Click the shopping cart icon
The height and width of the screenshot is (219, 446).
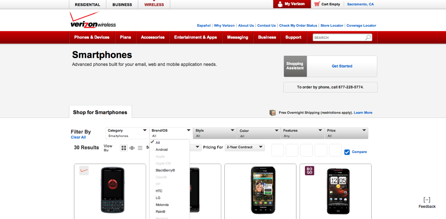pos(317,4)
